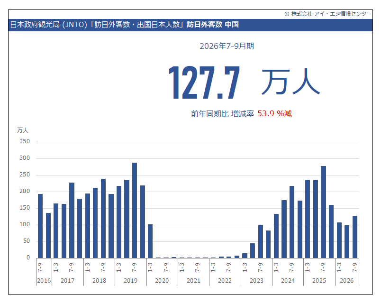
Task: Select the tallest bar, 2019 7-9
Action: tap(135, 211)
